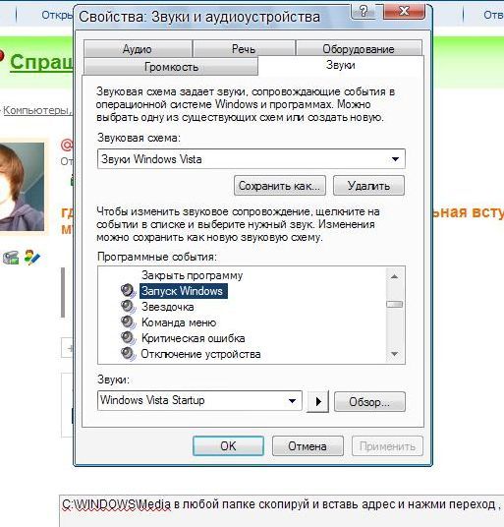Click the camera icon under the avatar

11,258
